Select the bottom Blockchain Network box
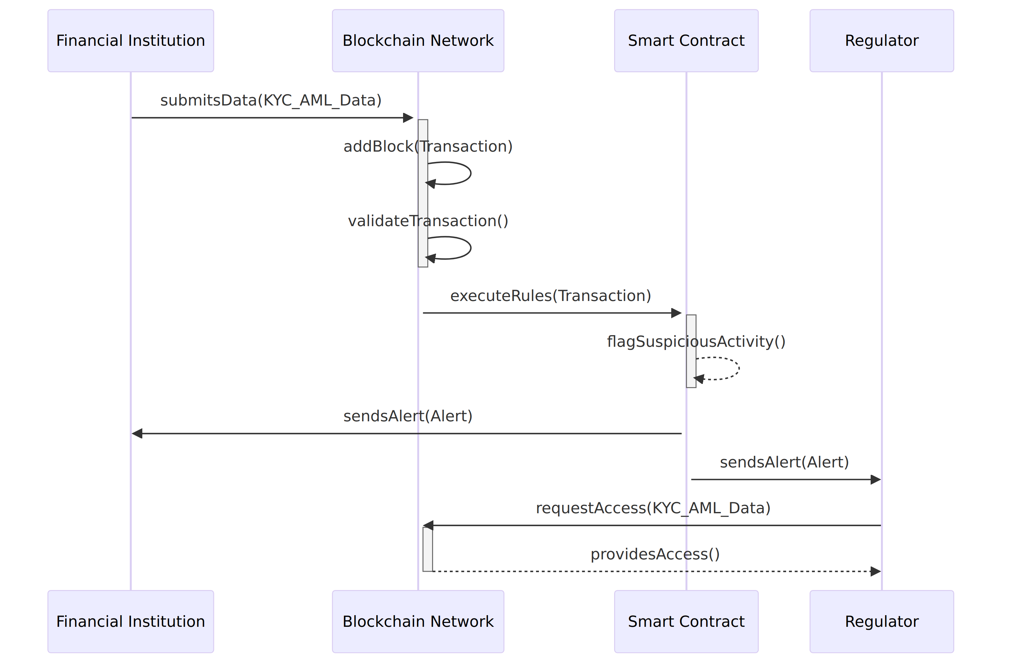This screenshot has height=671, width=1012. 418,621
